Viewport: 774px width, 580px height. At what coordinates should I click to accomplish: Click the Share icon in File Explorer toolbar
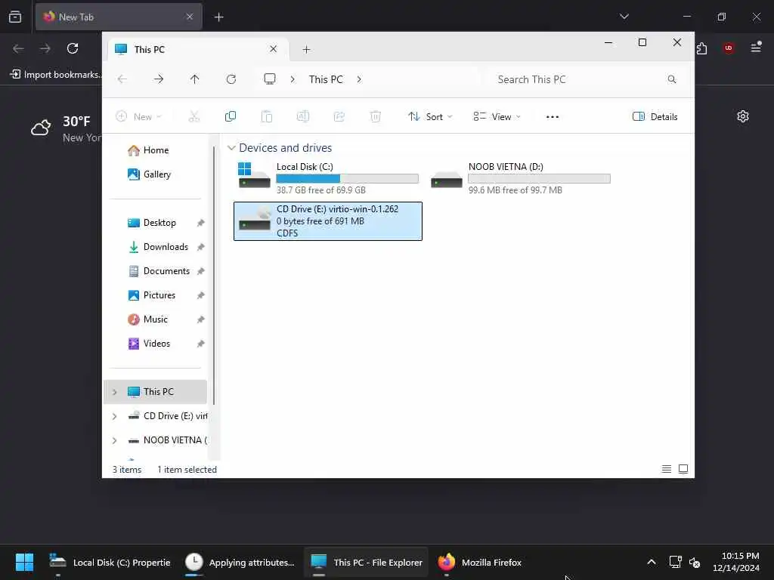[x=339, y=117]
